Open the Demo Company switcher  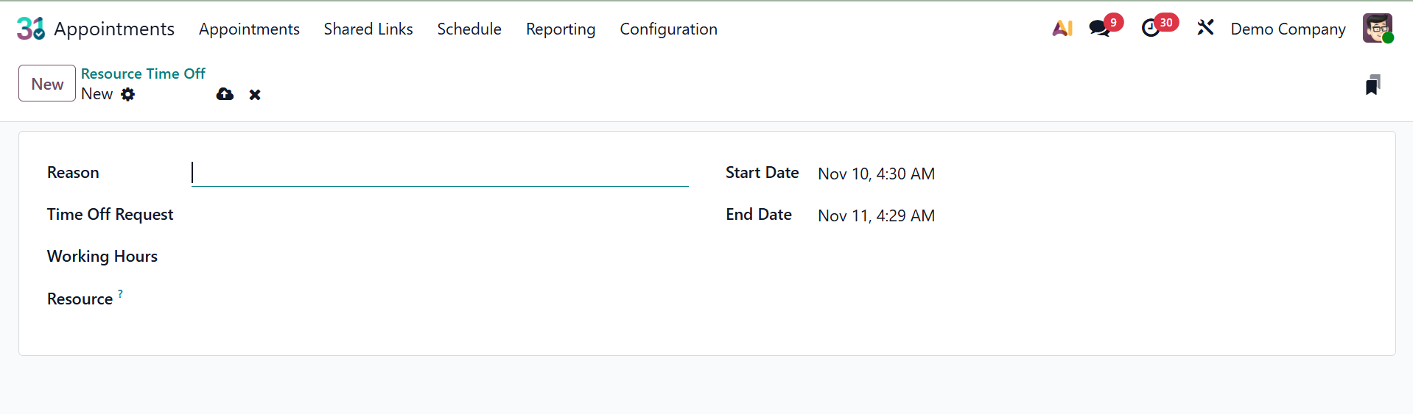click(x=1288, y=29)
